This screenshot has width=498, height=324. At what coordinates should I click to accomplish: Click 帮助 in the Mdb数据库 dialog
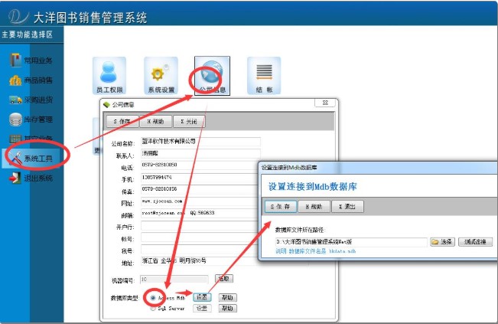click(x=314, y=207)
